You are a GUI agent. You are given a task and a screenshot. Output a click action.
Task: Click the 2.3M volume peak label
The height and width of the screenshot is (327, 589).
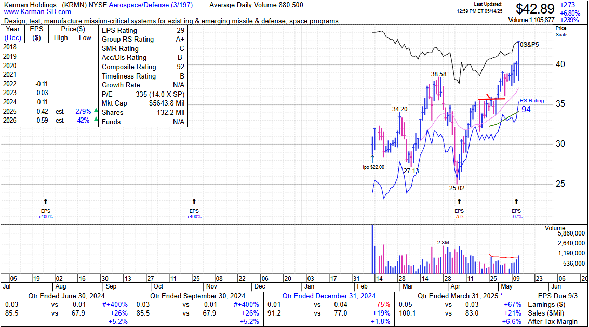pyautogui.click(x=443, y=242)
